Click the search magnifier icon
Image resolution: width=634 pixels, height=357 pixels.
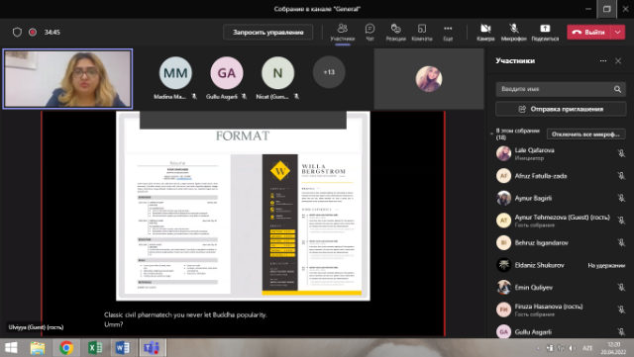point(617,89)
